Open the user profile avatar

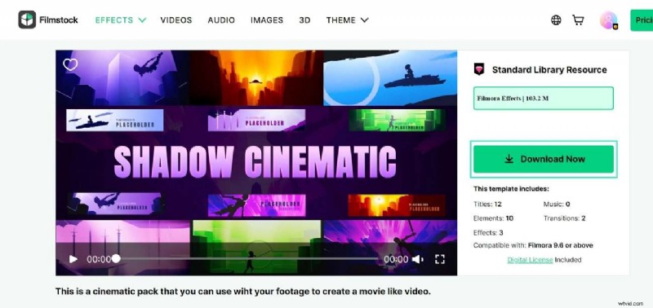[x=608, y=20]
